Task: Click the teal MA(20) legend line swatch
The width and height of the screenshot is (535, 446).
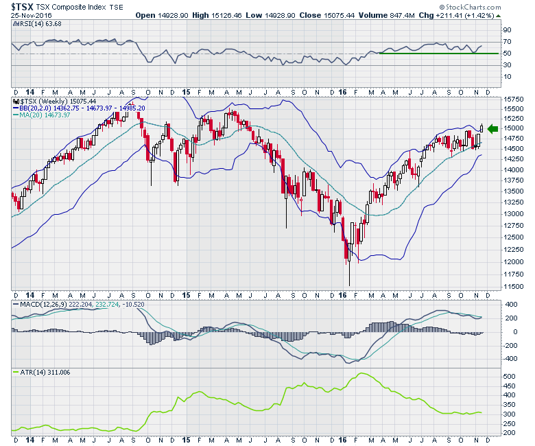Action: [16, 115]
